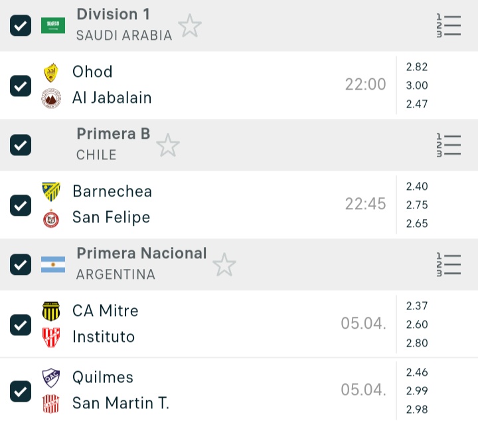
Task: Untick the CA Mitre vs Instituto match
Action: tap(21, 325)
